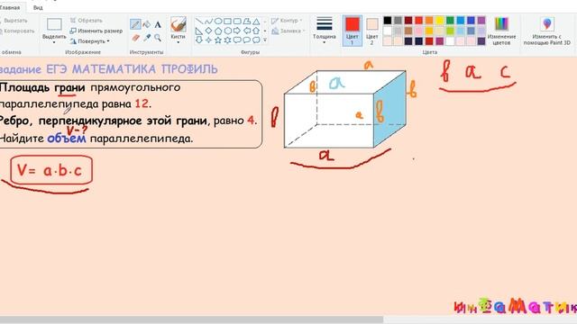This screenshot has width=577, height=324.
Task: Choose the Pentagon shape
Action: point(218,31)
